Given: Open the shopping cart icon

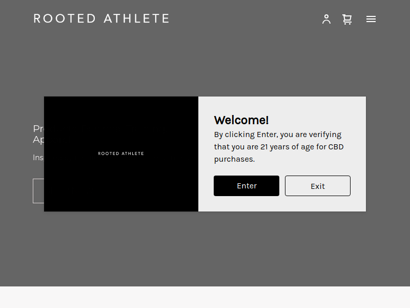Looking at the screenshot, I should click(347, 20).
